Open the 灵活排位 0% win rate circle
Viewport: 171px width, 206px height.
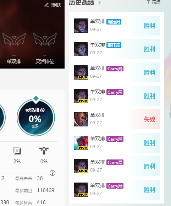pyautogui.click(x=36, y=118)
